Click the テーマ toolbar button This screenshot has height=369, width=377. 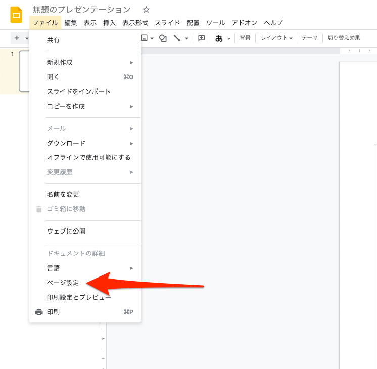(310, 38)
